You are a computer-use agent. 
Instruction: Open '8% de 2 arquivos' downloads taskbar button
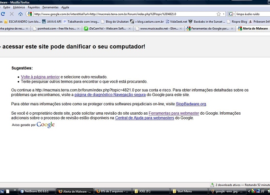[113, 191]
